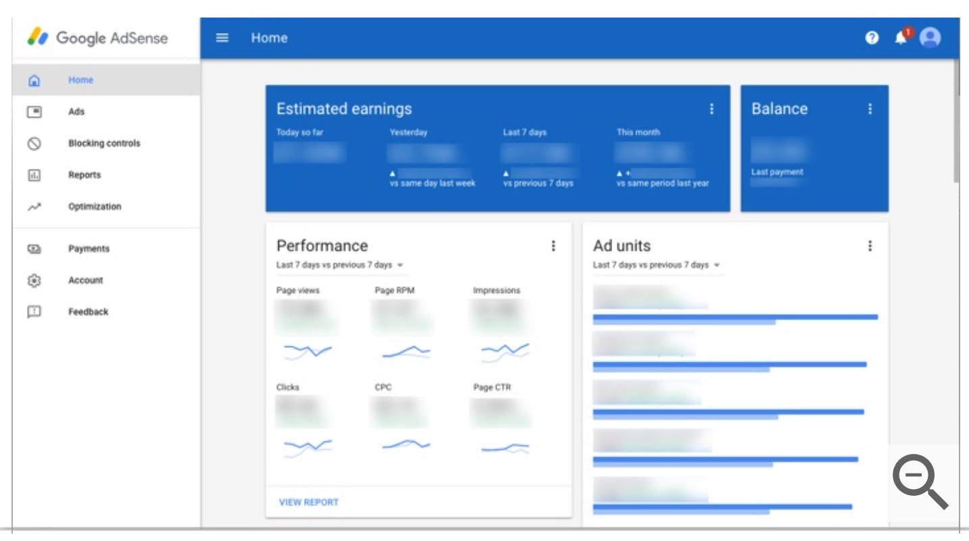Open the Estimated earnings three-dot menu
The height and width of the screenshot is (541, 969).
[x=712, y=108]
